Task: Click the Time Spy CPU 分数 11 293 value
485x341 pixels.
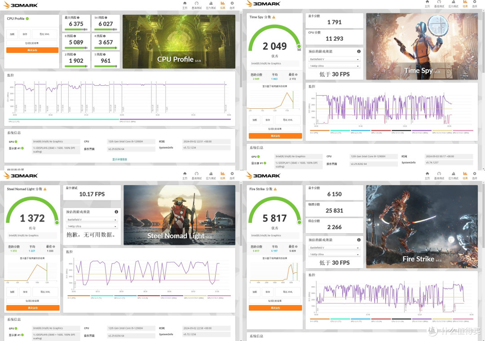Action: pos(335,39)
